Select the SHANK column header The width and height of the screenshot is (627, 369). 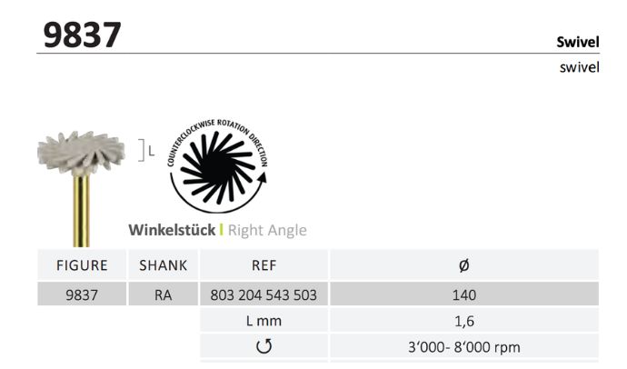[x=164, y=265]
